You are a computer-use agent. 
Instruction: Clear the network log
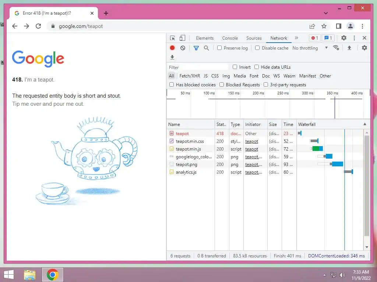(183, 48)
